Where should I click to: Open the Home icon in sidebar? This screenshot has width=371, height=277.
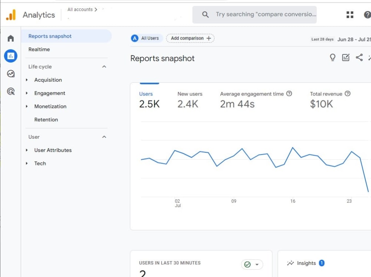click(11, 38)
